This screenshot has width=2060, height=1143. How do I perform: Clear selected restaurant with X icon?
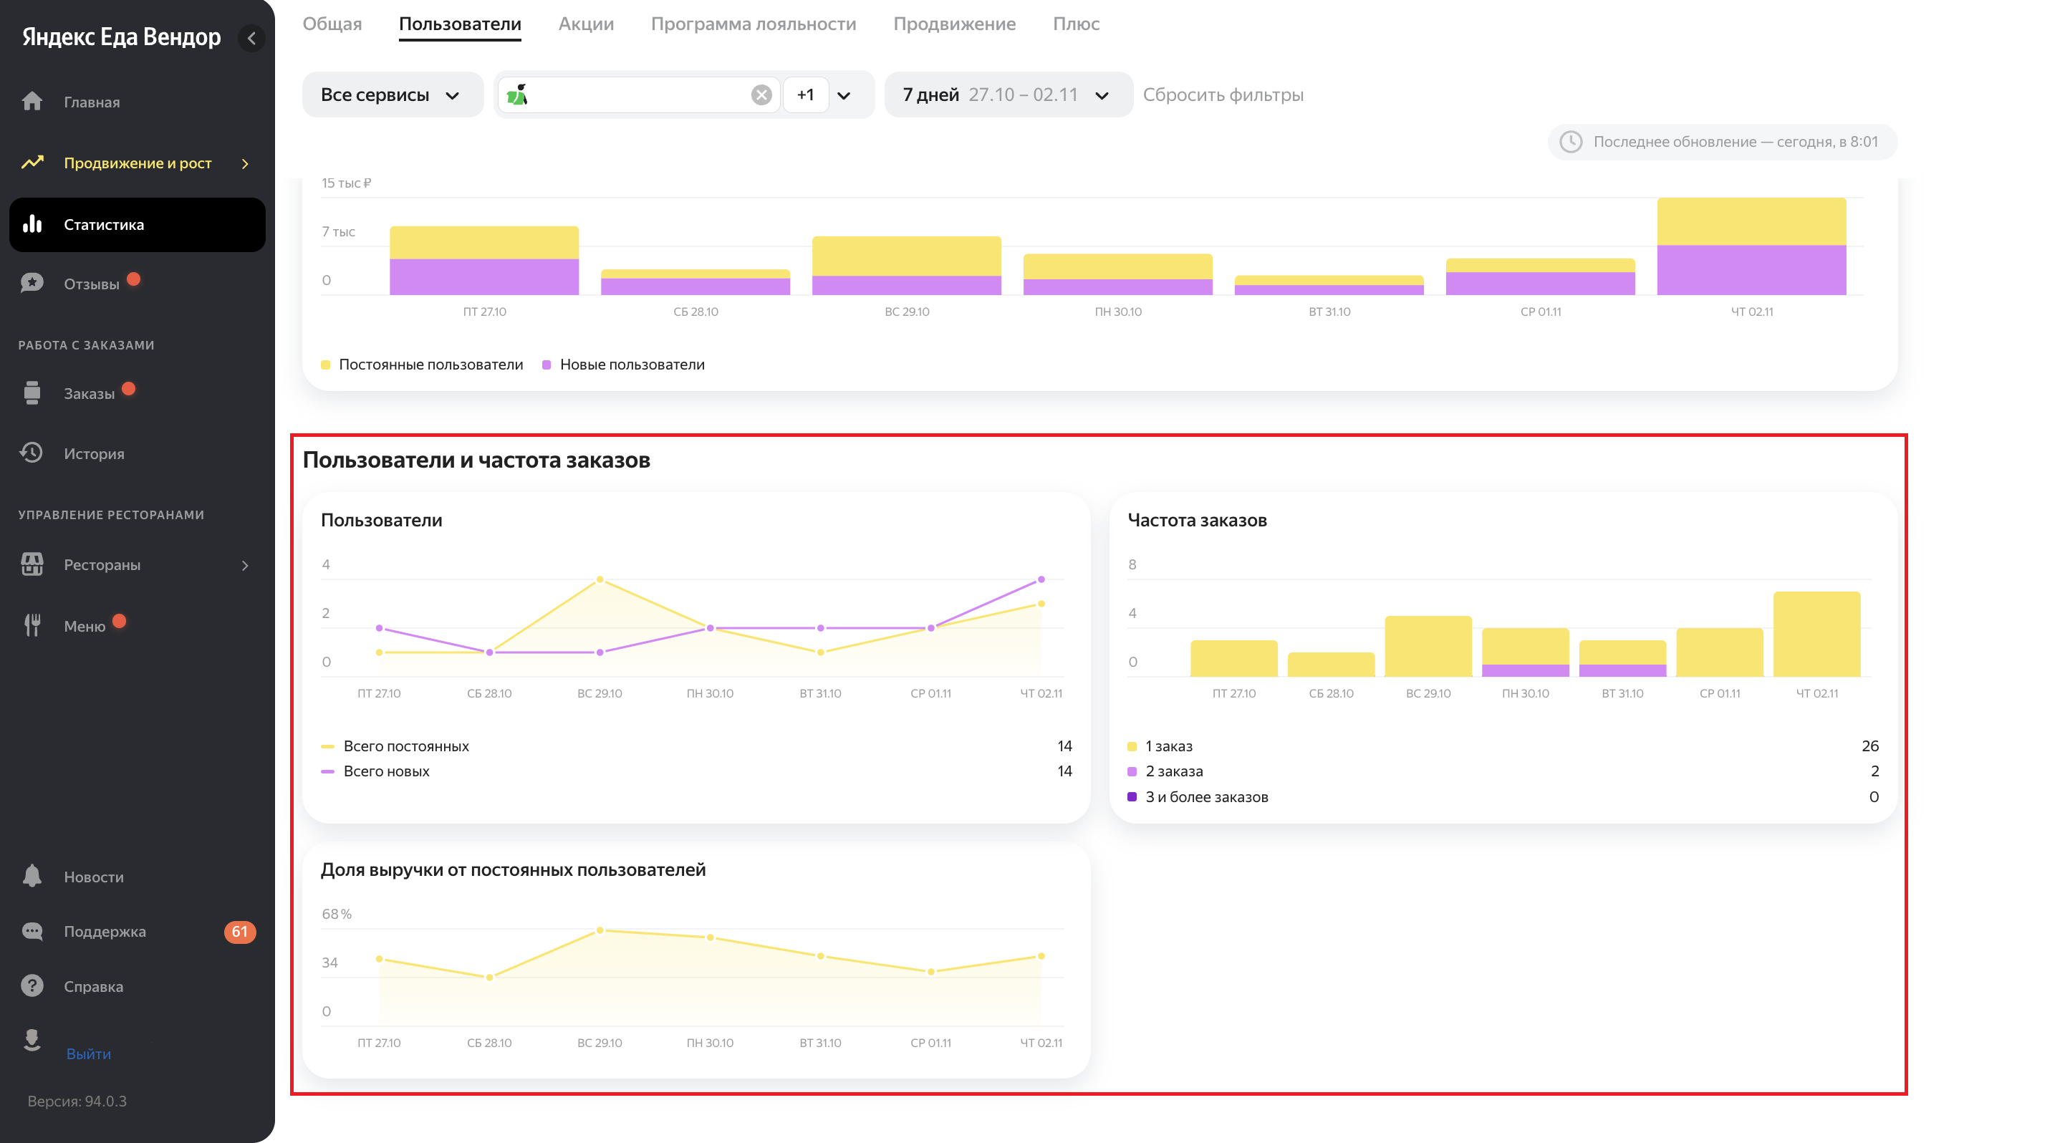[761, 95]
